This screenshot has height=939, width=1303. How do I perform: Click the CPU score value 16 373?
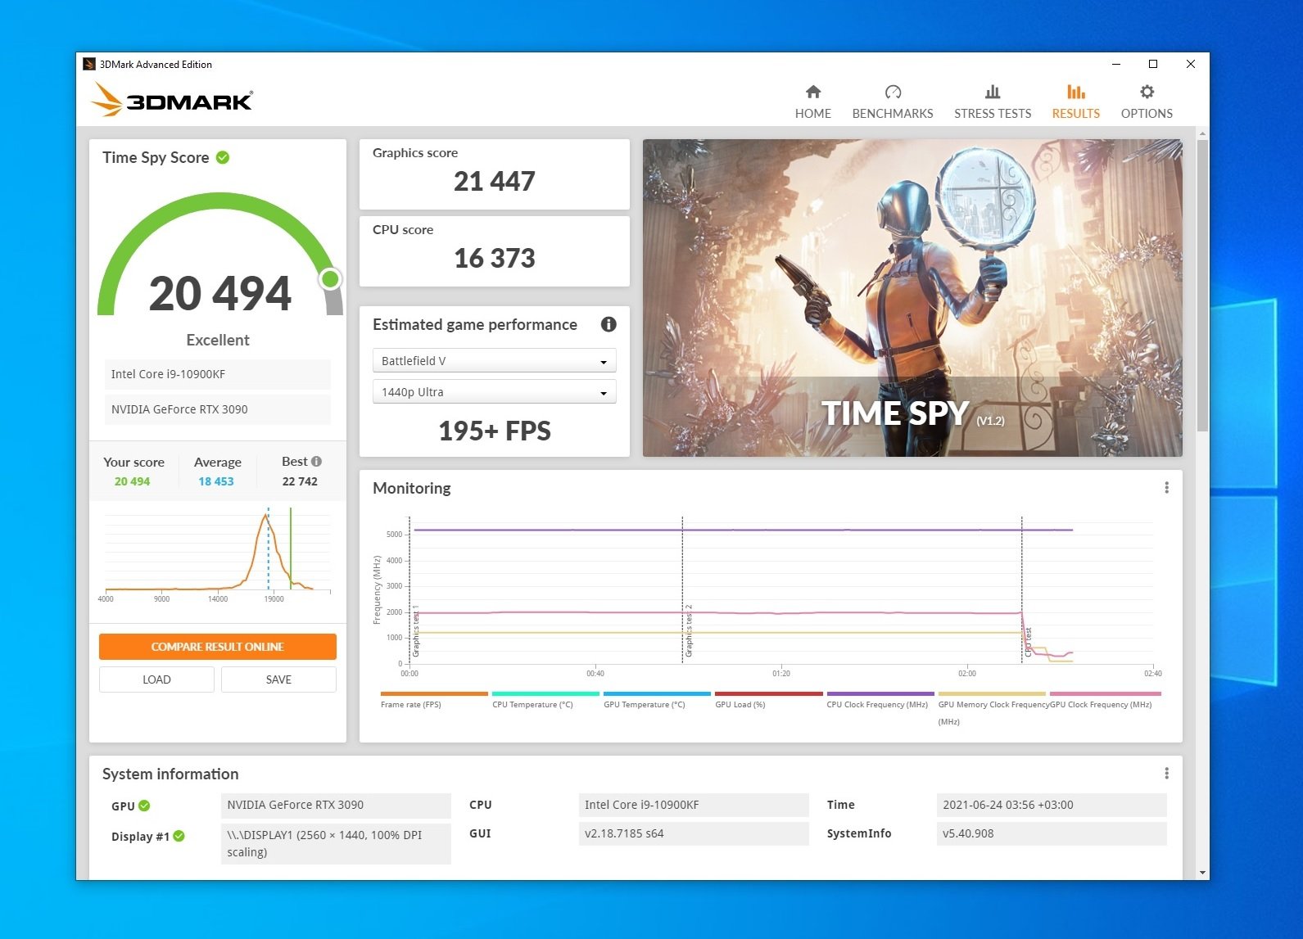point(494,258)
